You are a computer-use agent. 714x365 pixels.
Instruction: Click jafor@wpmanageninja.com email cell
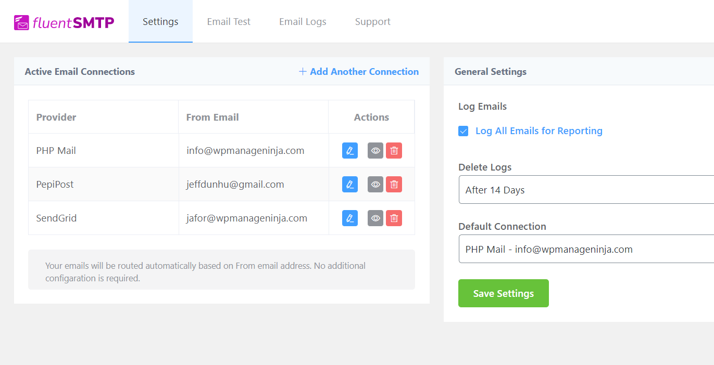coord(254,218)
